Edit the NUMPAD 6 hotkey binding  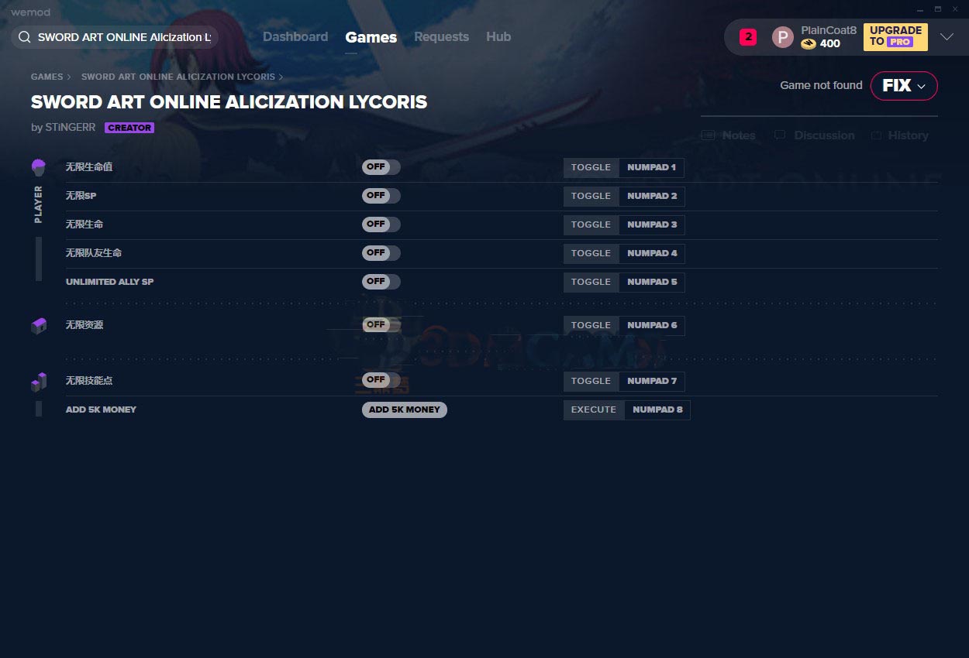(x=652, y=325)
